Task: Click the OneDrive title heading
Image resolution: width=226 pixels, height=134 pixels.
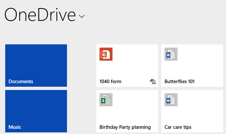Action: coord(40,15)
